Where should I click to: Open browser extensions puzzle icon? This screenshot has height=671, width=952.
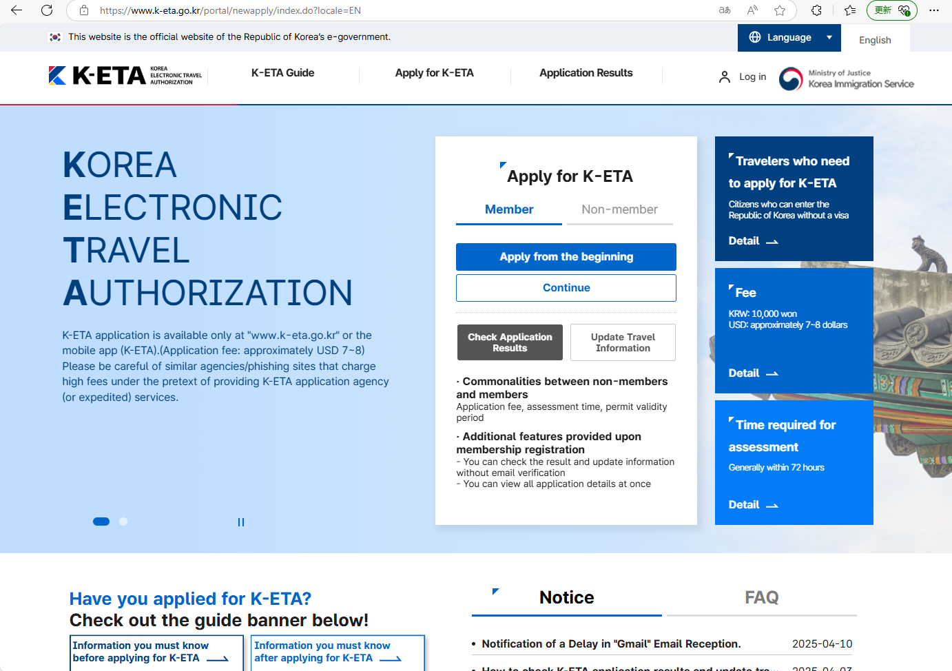coord(816,10)
